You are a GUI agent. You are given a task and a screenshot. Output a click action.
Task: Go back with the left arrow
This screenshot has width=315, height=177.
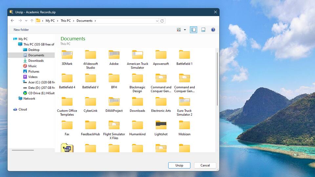click(x=12, y=21)
